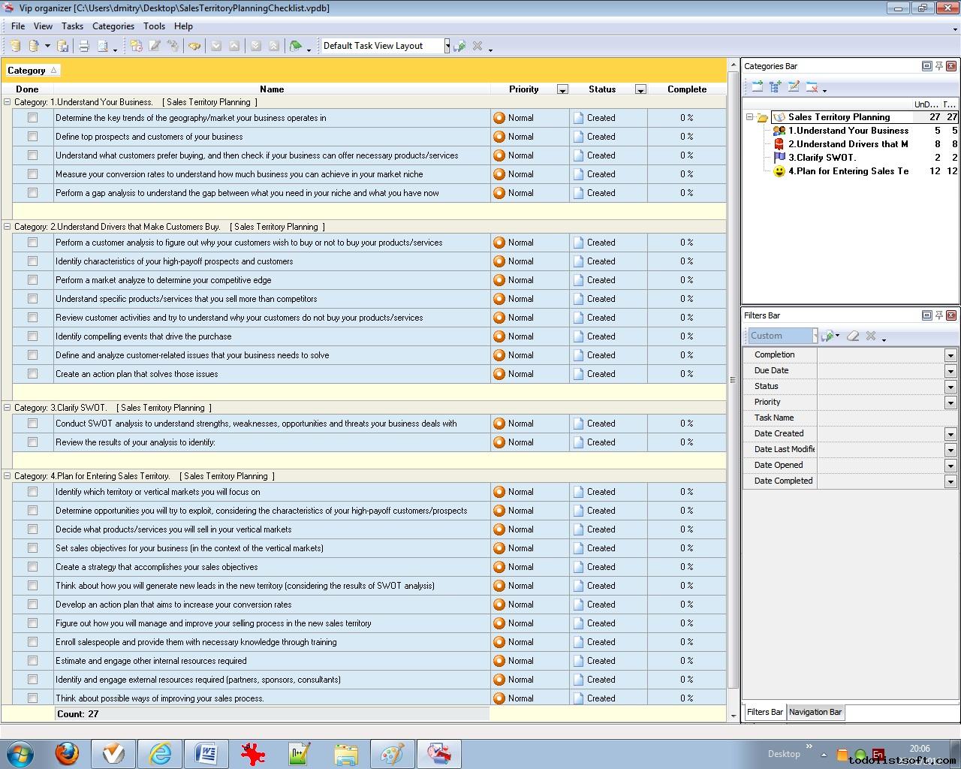The height and width of the screenshot is (769, 961).
Task: Pin the Categories Bar with pushpin icon
Action: (938, 66)
